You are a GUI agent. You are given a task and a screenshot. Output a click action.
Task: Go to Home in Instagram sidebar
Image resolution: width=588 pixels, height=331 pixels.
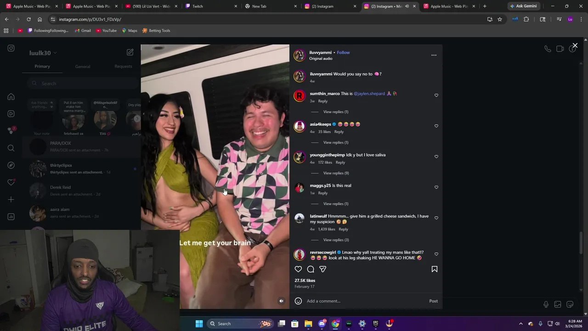pyautogui.click(x=11, y=97)
